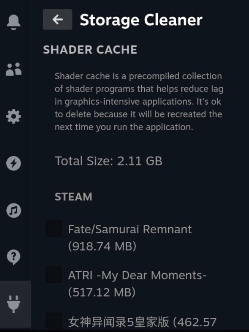Tick the ATRI -My Dear Moments- checkbox

[54, 275]
